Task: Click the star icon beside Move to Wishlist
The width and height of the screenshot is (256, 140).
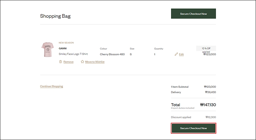Action: point(82,62)
